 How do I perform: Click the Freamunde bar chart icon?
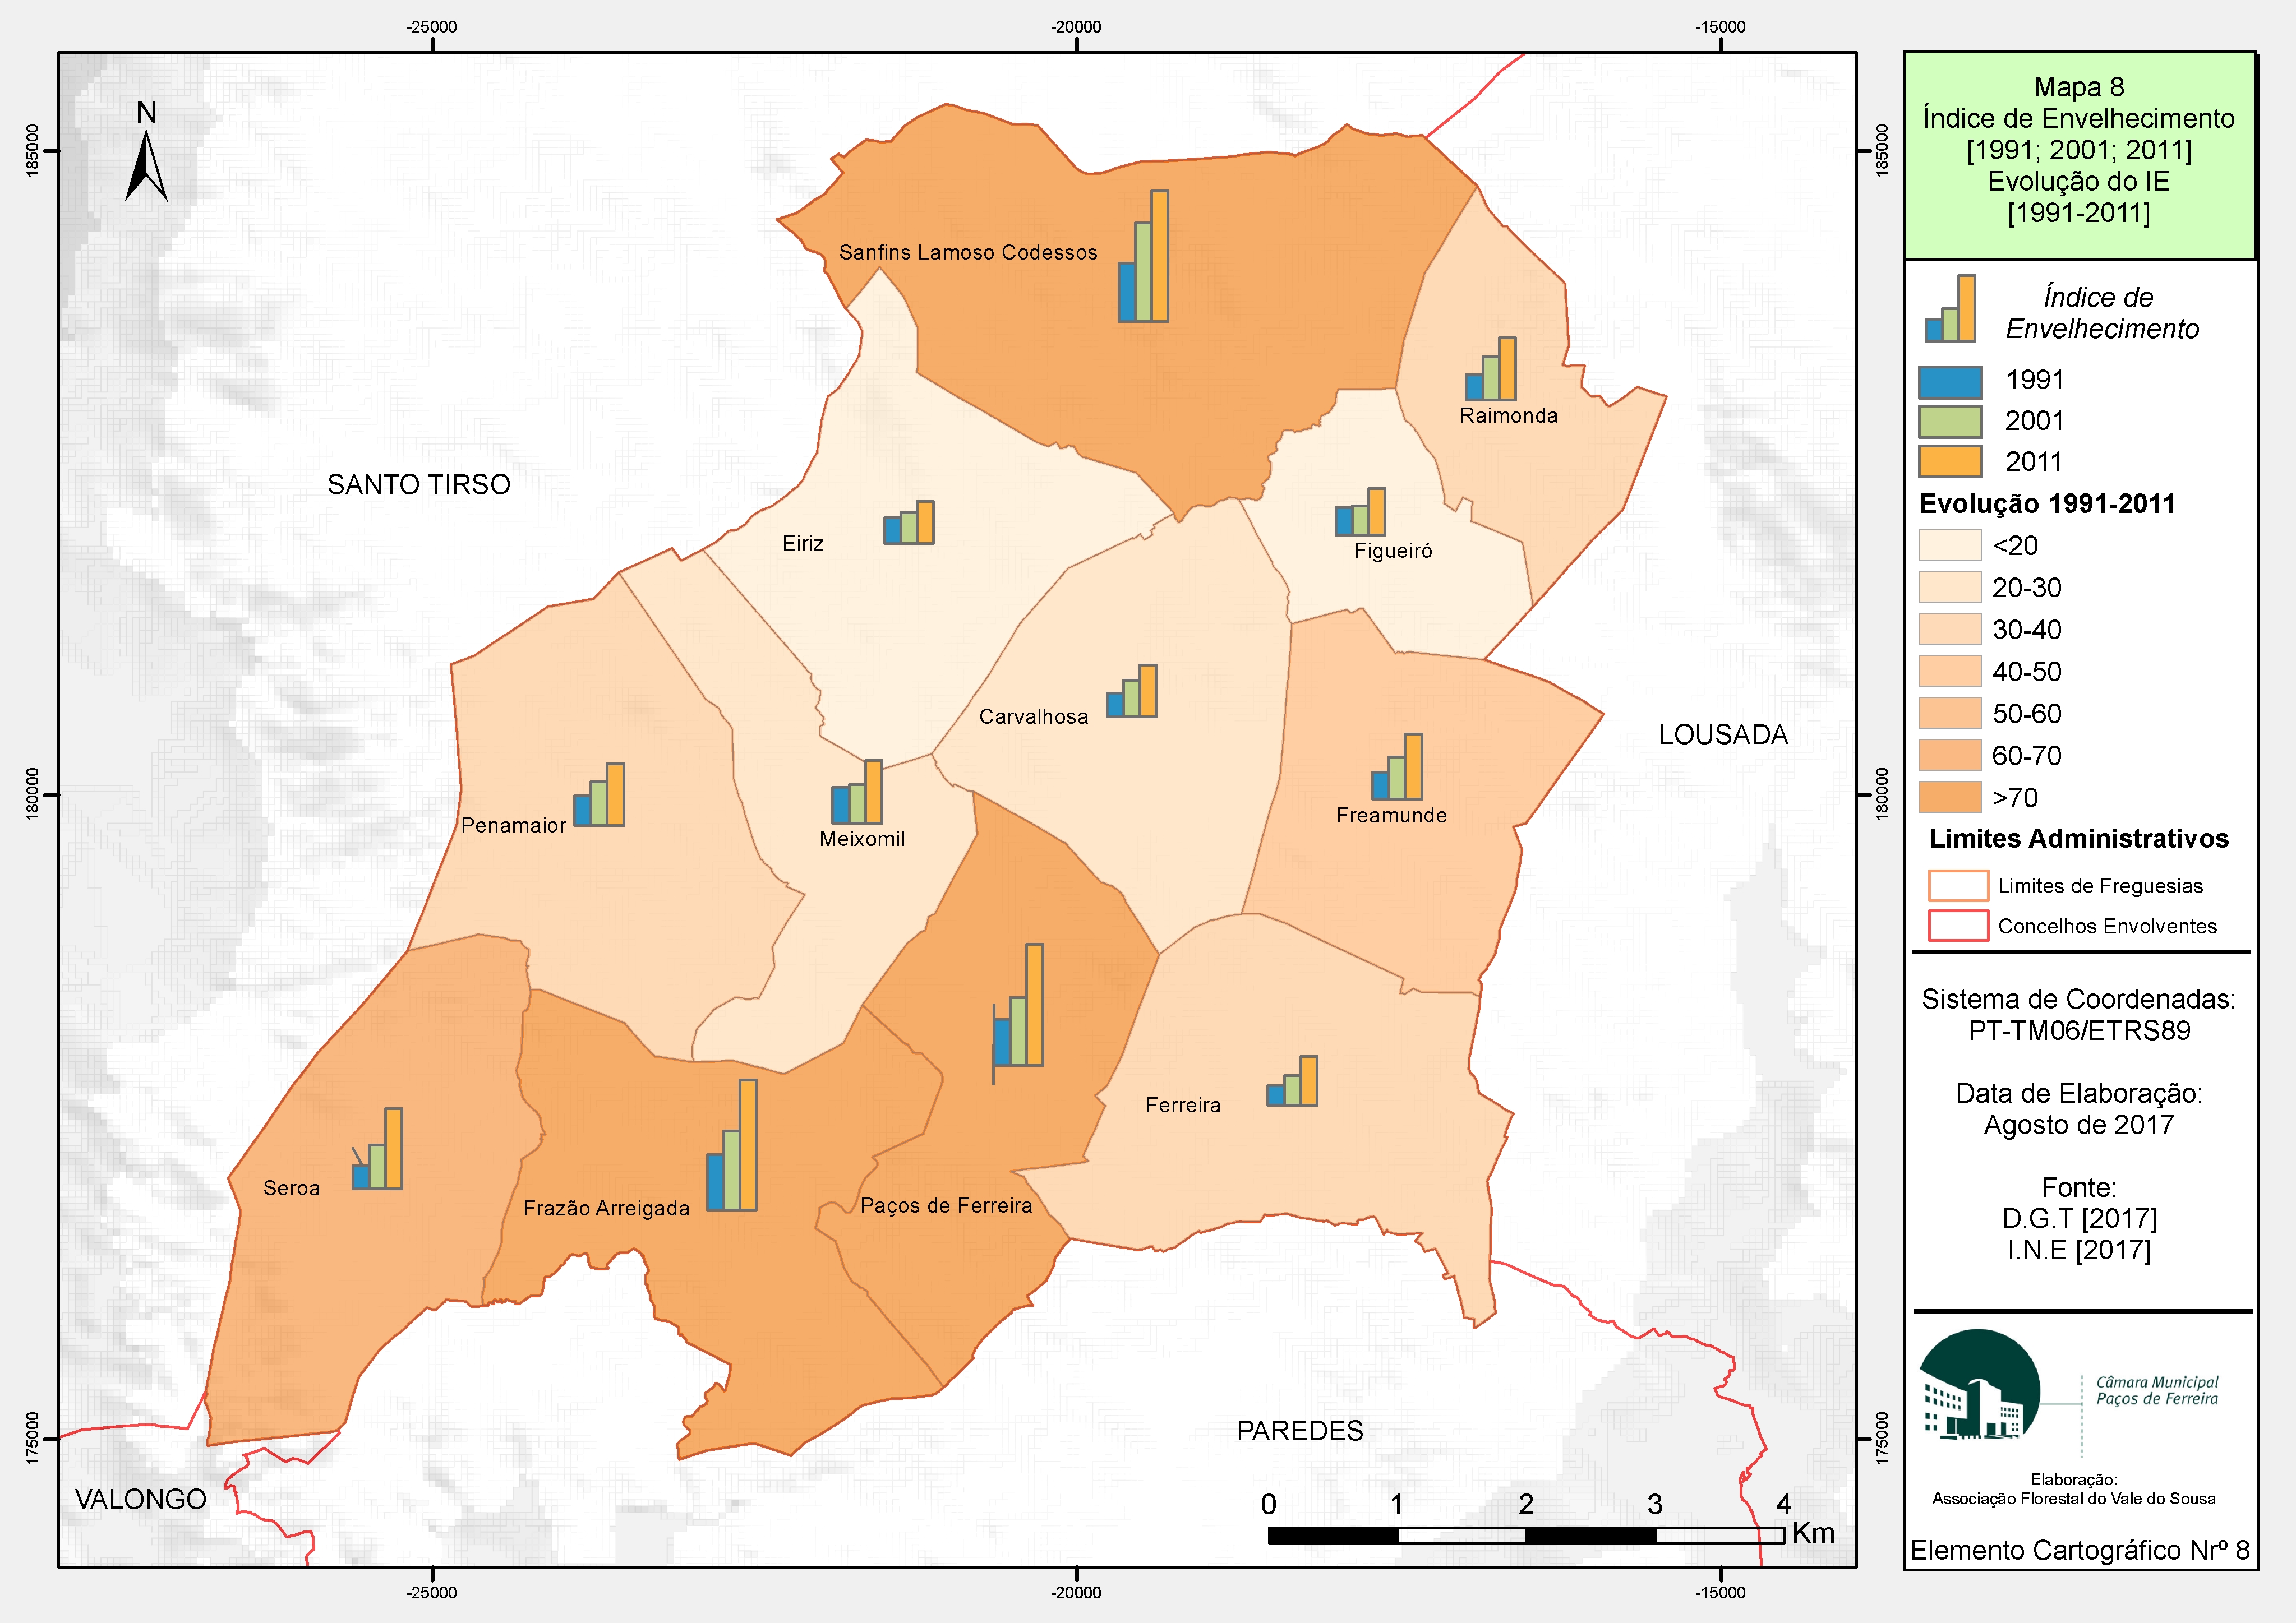click(x=1396, y=766)
